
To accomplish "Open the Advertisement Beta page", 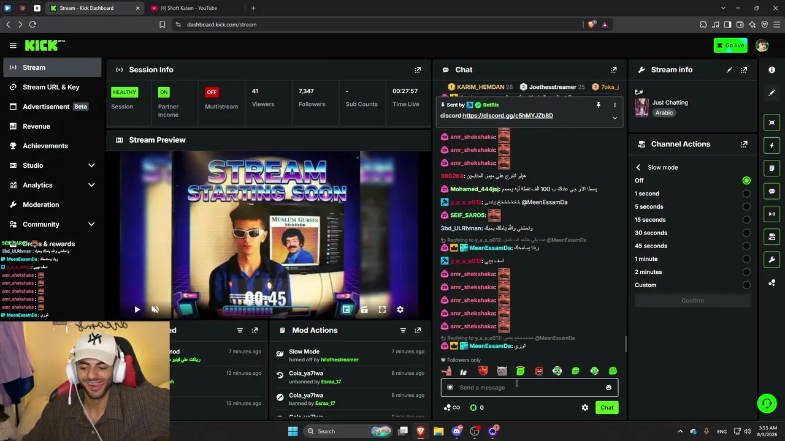I will (x=52, y=107).
